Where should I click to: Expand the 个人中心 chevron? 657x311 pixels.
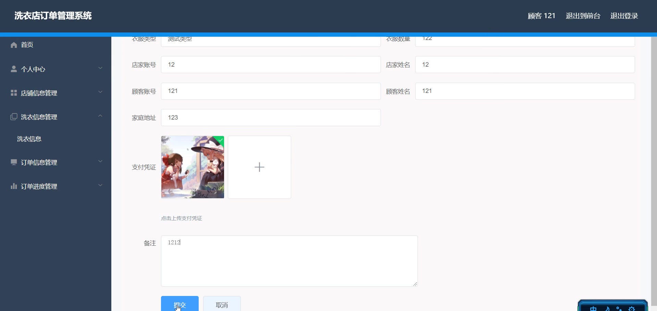coord(100,68)
